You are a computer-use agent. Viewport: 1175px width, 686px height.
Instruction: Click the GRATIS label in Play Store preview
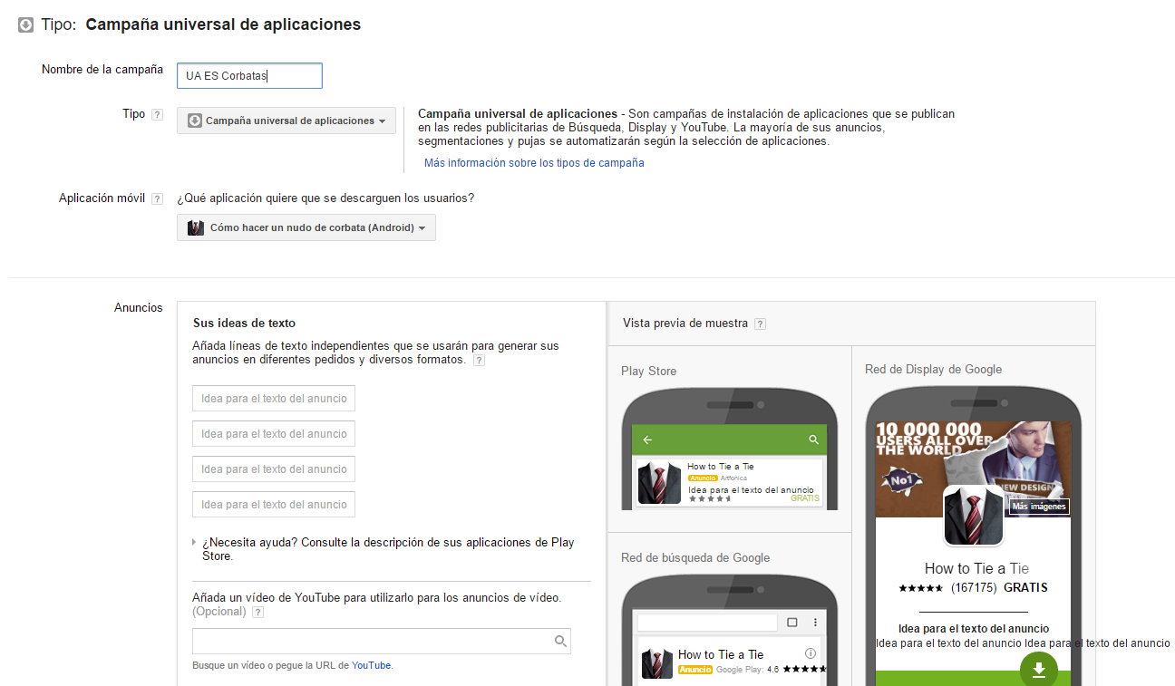pyautogui.click(x=804, y=498)
